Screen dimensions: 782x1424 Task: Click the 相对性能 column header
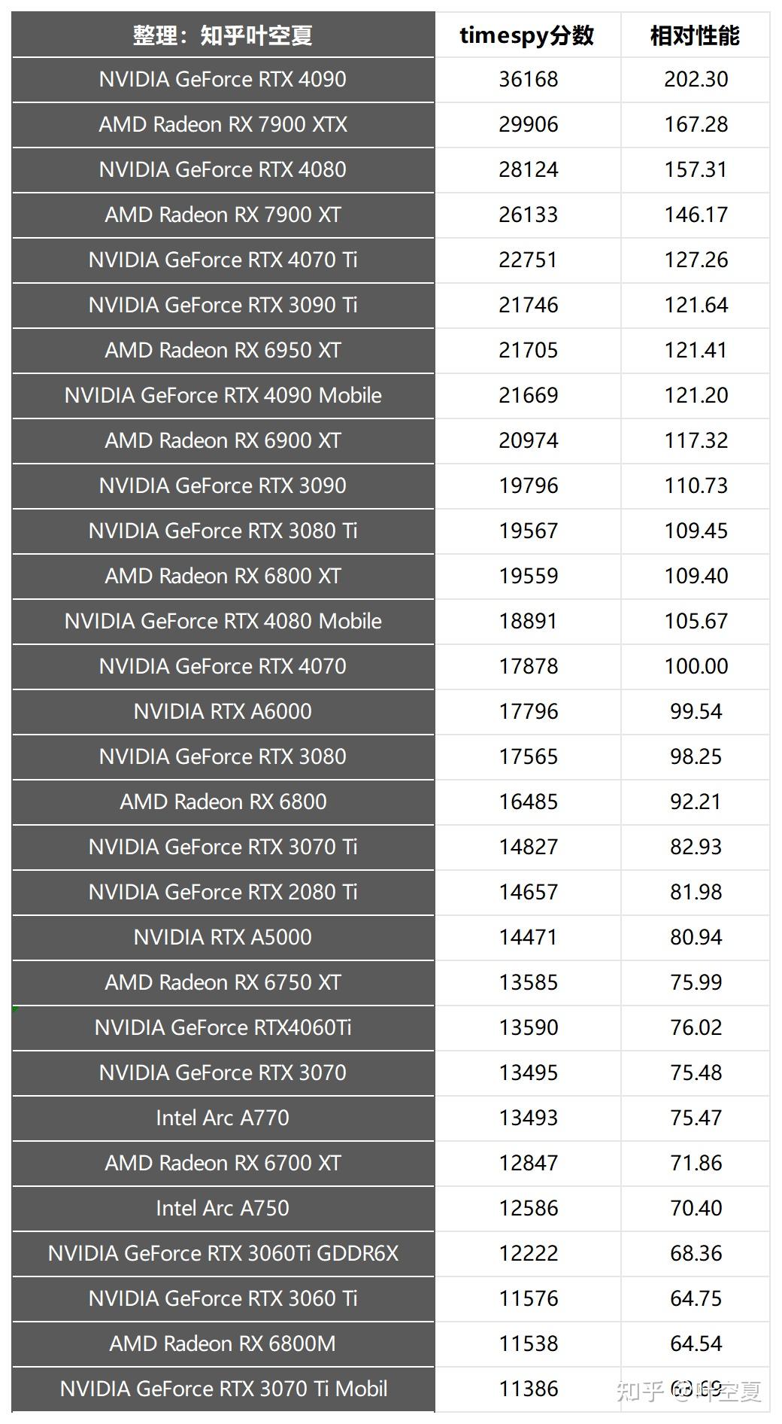pyautogui.click(x=695, y=35)
